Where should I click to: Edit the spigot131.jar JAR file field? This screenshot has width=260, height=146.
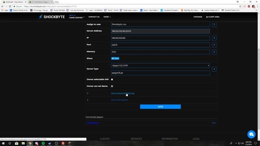coord(160,73)
